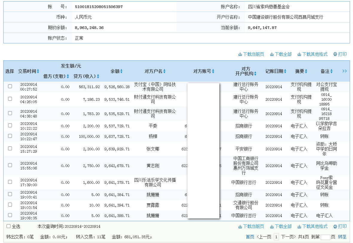Screen dimensions: 353x243
Task: Select the 04:26:05 transaction checkbox
Action: pos(10,99)
